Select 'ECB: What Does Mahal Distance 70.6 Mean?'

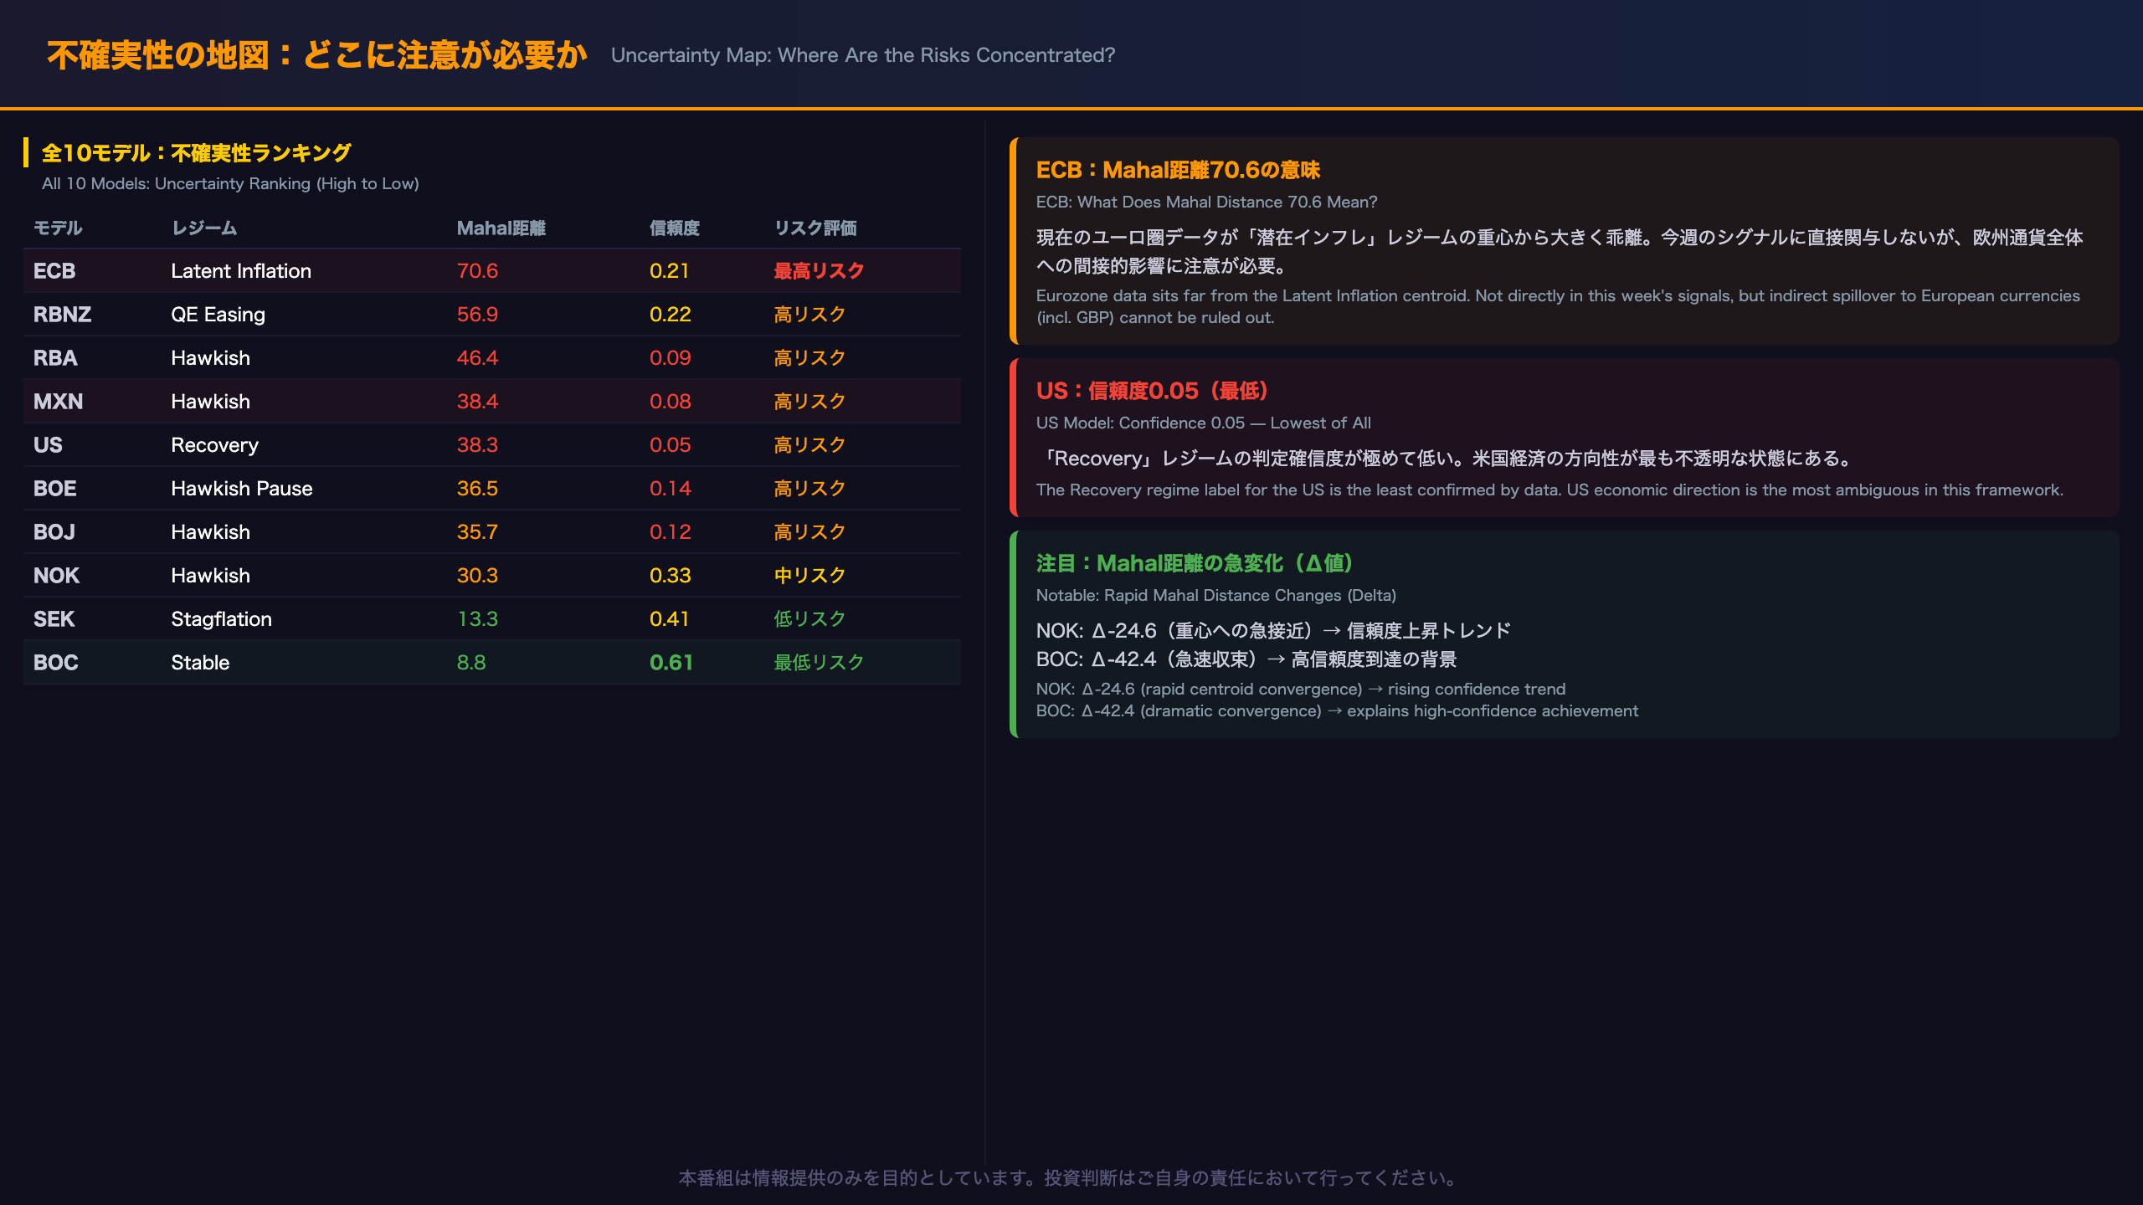(1207, 202)
